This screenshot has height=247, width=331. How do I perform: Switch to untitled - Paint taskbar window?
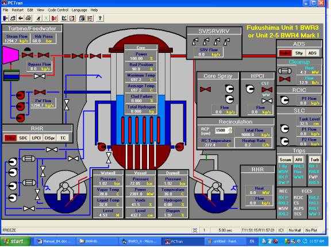coord(225,241)
